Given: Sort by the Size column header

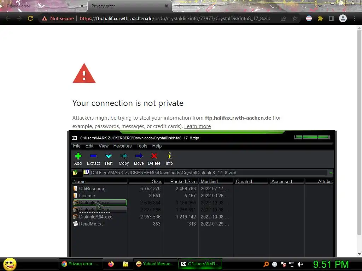Looking at the screenshot, I should (x=145, y=181).
